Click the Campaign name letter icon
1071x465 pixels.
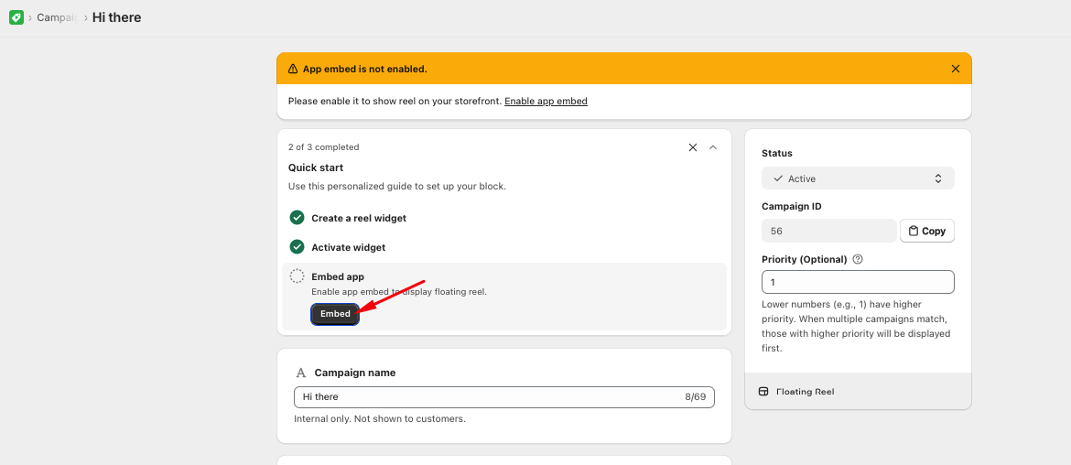[x=301, y=373]
